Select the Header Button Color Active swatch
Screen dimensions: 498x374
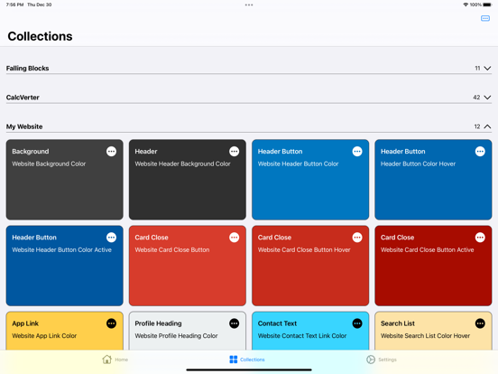[64, 266]
